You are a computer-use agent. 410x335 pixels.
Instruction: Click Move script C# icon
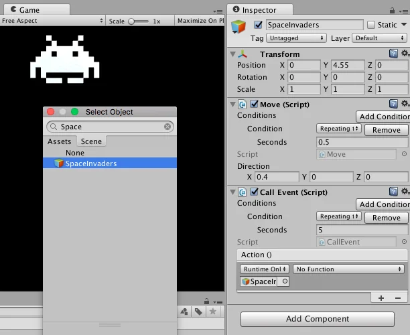(242, 105)
